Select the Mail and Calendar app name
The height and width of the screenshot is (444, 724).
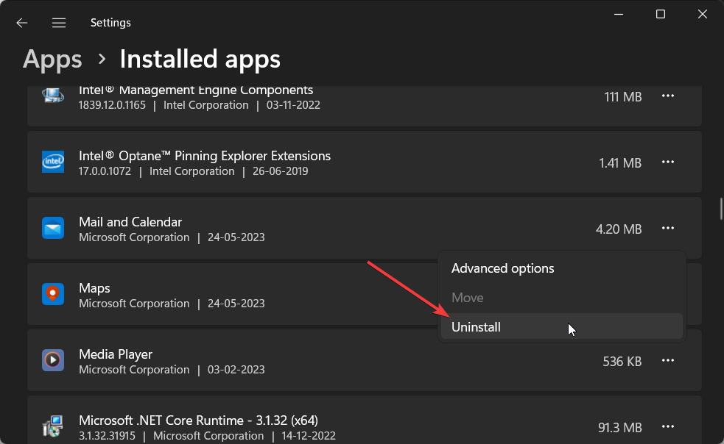click(130, 222)
